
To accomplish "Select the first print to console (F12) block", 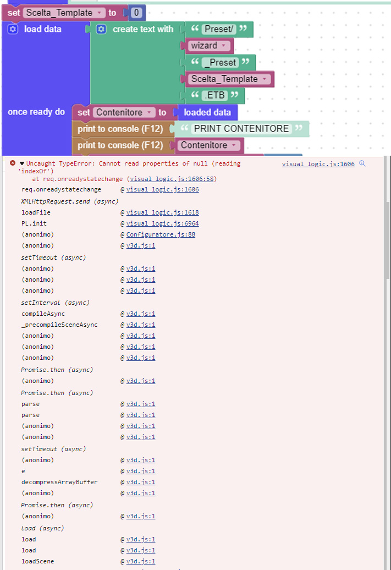I will 120,129.
